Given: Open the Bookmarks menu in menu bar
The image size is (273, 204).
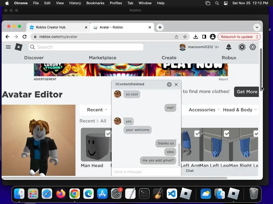Looking at the screenshot, I should (95, 3).
